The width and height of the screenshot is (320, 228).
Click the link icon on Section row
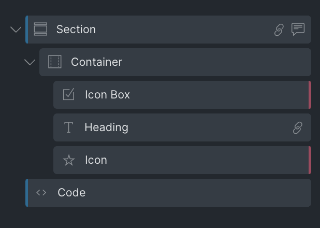(279, 30)
